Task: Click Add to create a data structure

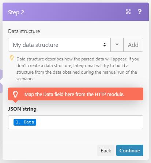Action: click(x=133, y=45)
